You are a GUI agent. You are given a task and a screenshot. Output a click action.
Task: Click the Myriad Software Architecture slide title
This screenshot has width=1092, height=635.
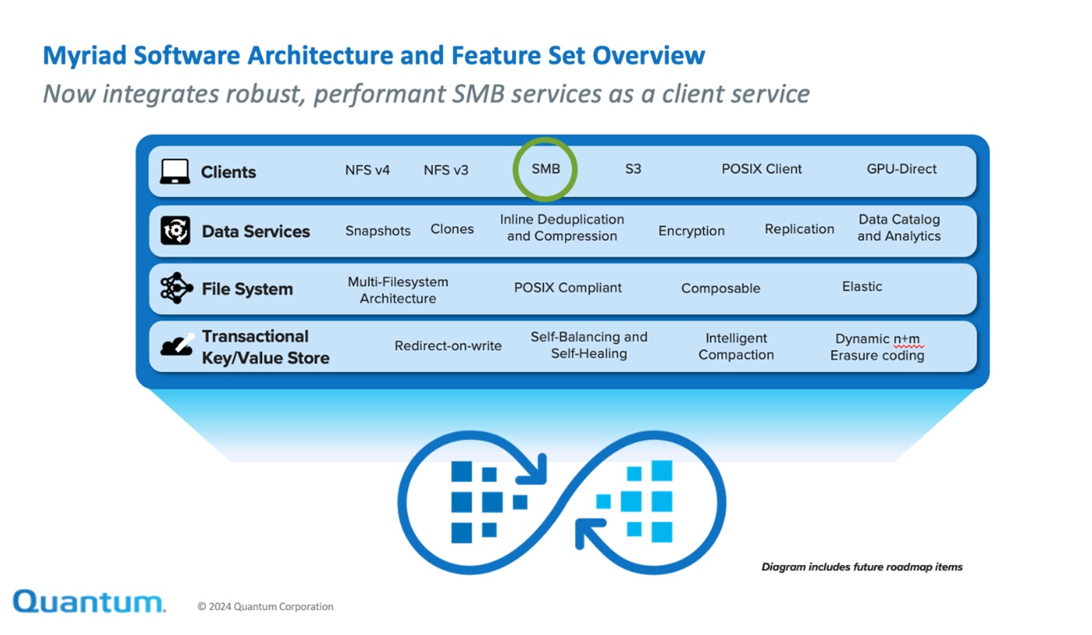tap(374, 55)
